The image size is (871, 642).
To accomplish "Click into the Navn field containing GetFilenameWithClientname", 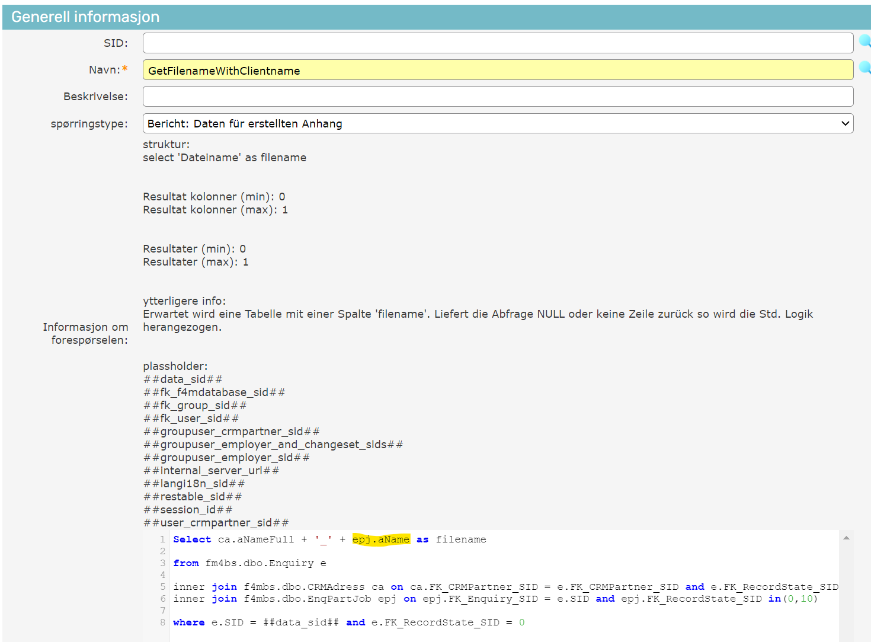I will [x=498, y=71].
